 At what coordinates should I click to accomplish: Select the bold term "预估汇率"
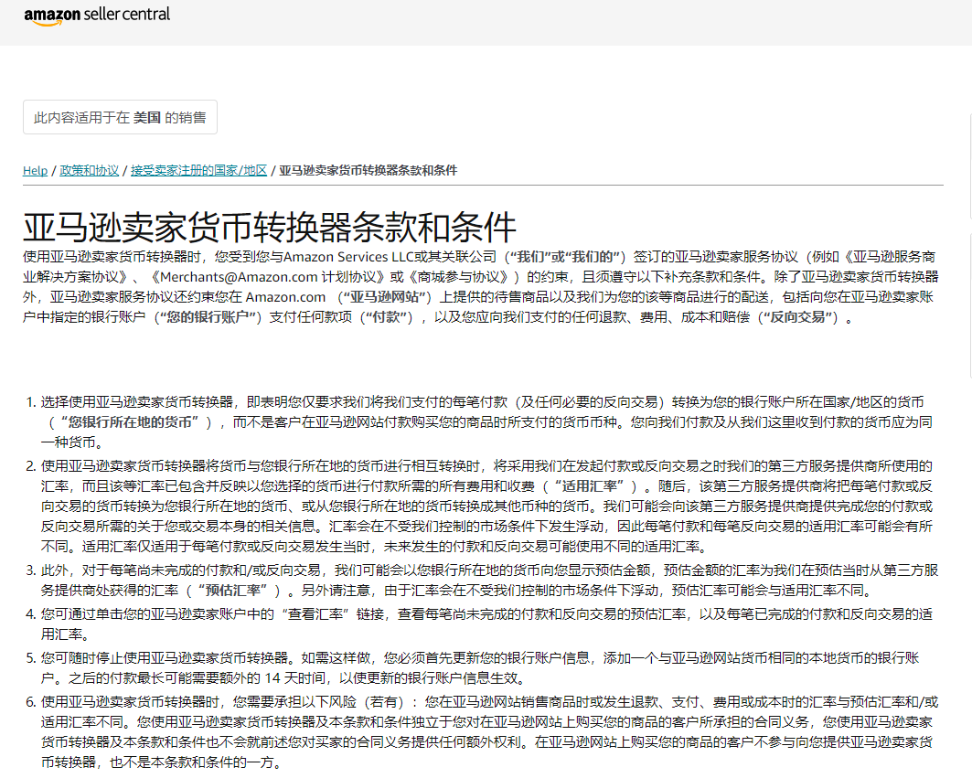pyautogui.click(x=232, y=591)
